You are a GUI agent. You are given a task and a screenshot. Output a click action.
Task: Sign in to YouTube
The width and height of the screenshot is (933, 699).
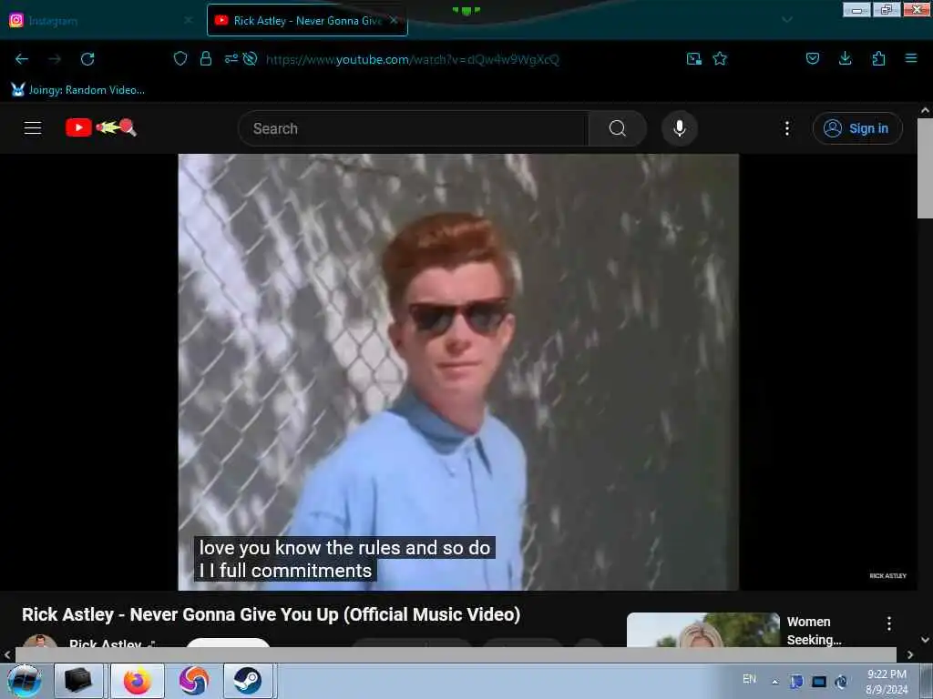[857, 128]
